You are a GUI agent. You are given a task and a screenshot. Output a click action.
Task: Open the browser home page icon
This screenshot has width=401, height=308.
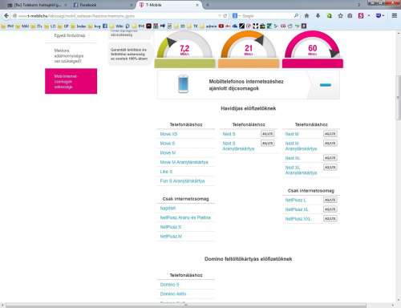point(306,16)
